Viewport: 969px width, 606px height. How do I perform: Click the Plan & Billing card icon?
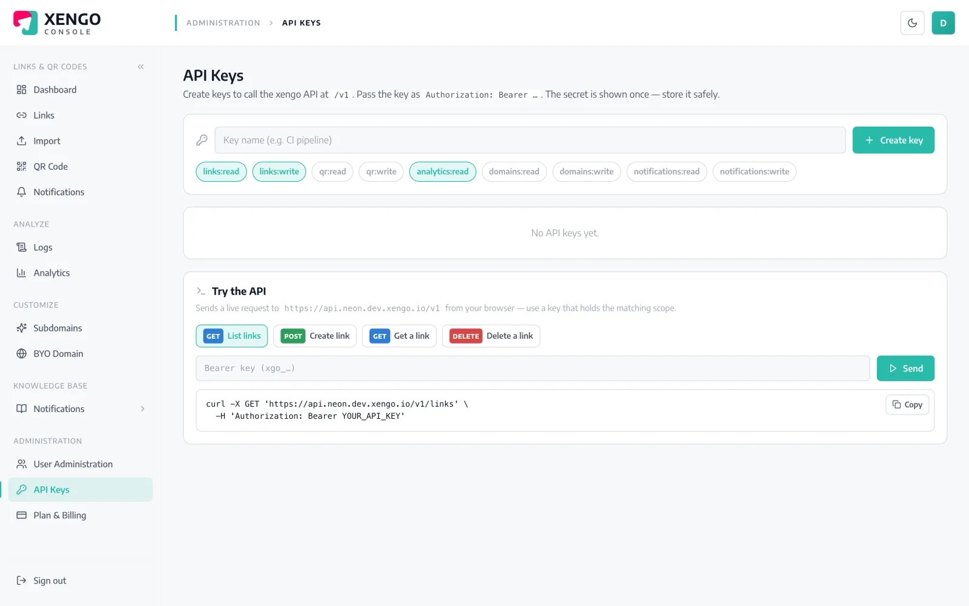coord(21,515)
